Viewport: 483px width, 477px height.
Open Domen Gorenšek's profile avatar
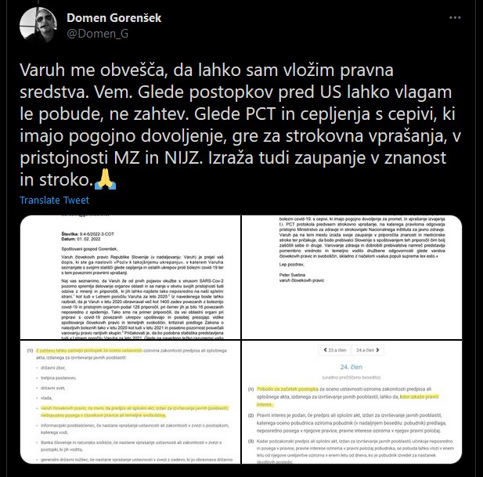tap(38, 25)
